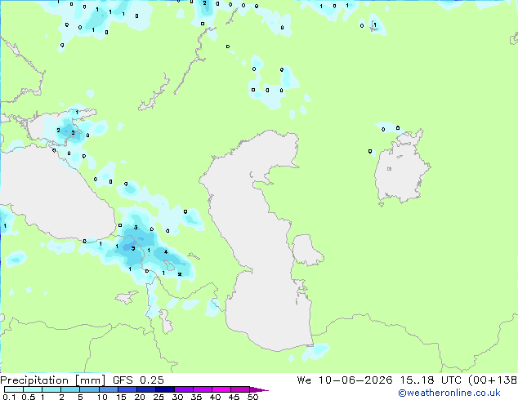Screen dimensions: 518x400
Task: Click the 0.1–0.5 mm legend swatch
Action: (14, 389)
